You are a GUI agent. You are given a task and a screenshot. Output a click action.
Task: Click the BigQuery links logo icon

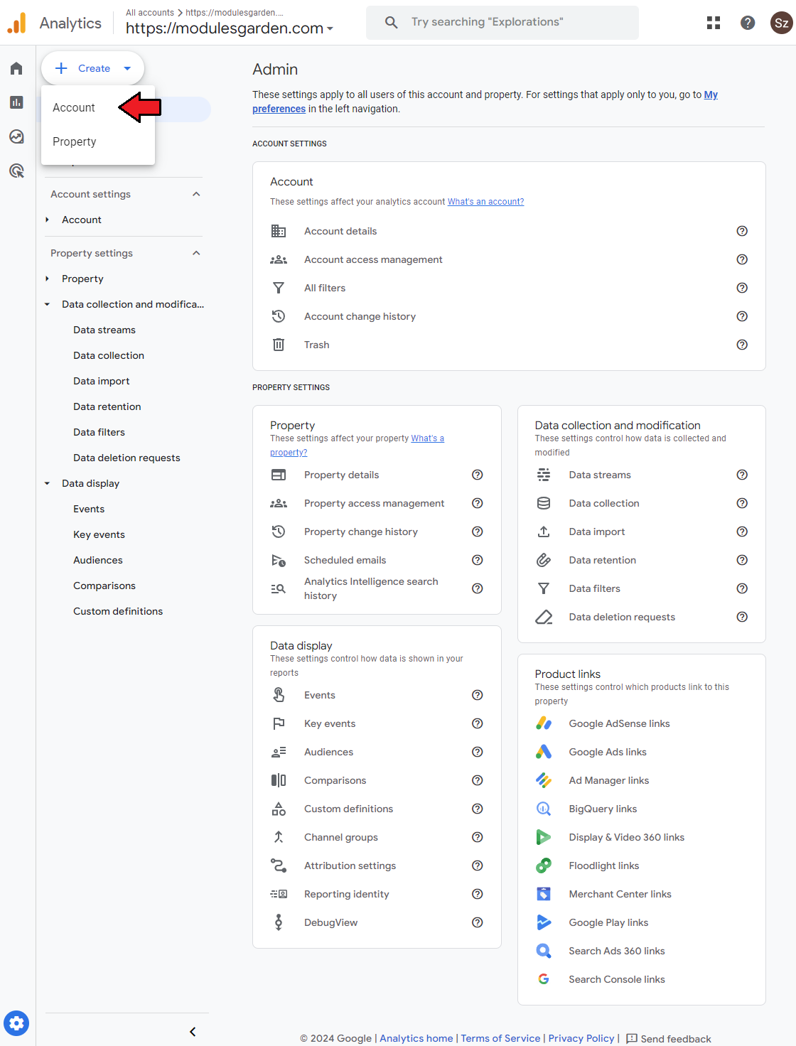tap(544, 809)
